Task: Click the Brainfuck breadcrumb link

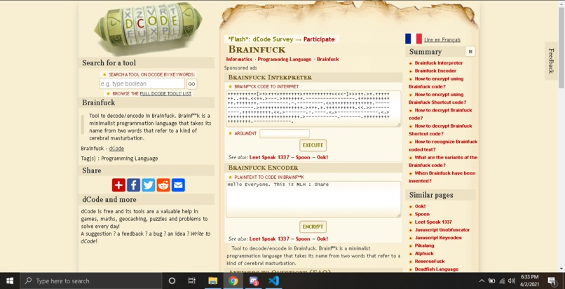Action: click(328, 59)
